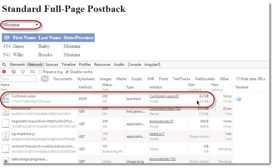The image size is (274, 168).
Task: Open the Elements tab
Action: (18, 65)
